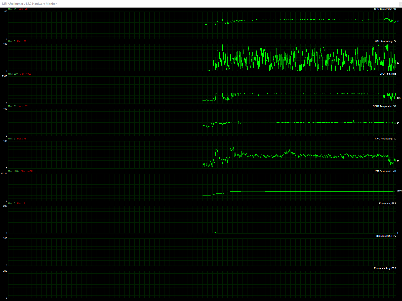This screenshot has width=402, height=301.
Task: Click the current GPU temperature reading '62'
Action: tap(398, 22)
